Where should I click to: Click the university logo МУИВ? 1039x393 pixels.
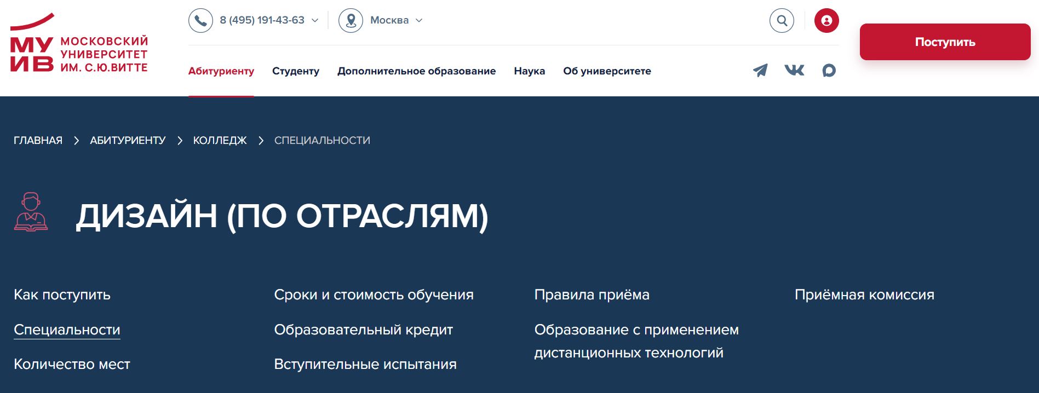(79, 43)
